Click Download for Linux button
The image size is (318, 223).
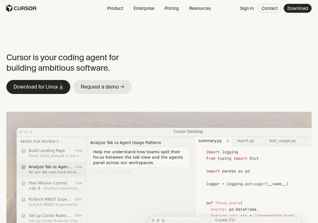click(38, 87)
